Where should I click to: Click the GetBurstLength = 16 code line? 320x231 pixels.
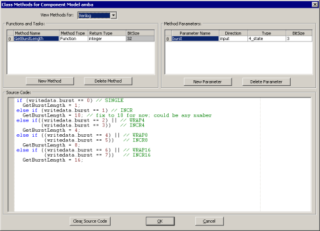pyautogui.click(x=53, y=160)
